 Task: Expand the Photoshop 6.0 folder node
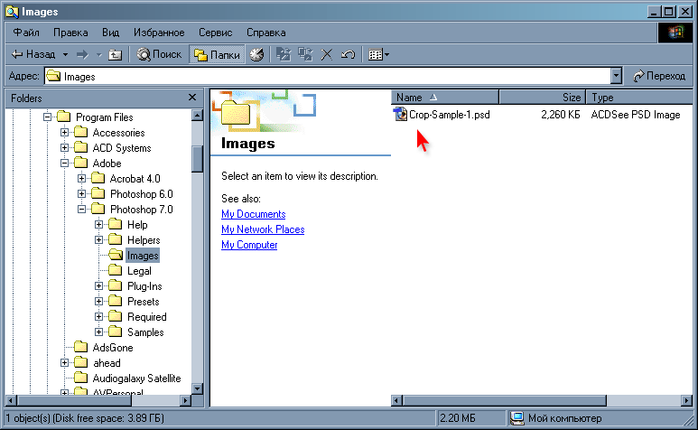click(81, 193)
